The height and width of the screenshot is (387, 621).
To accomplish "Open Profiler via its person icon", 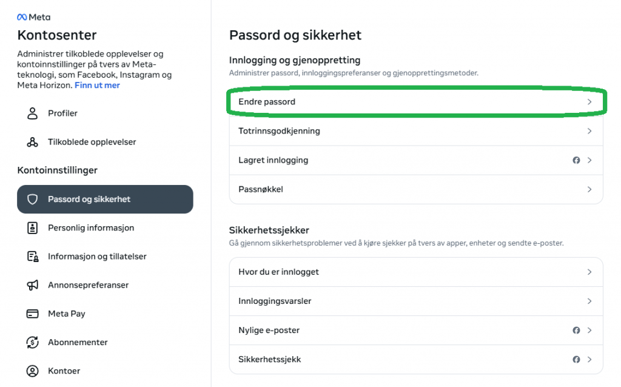I will (x=33, y=113).
